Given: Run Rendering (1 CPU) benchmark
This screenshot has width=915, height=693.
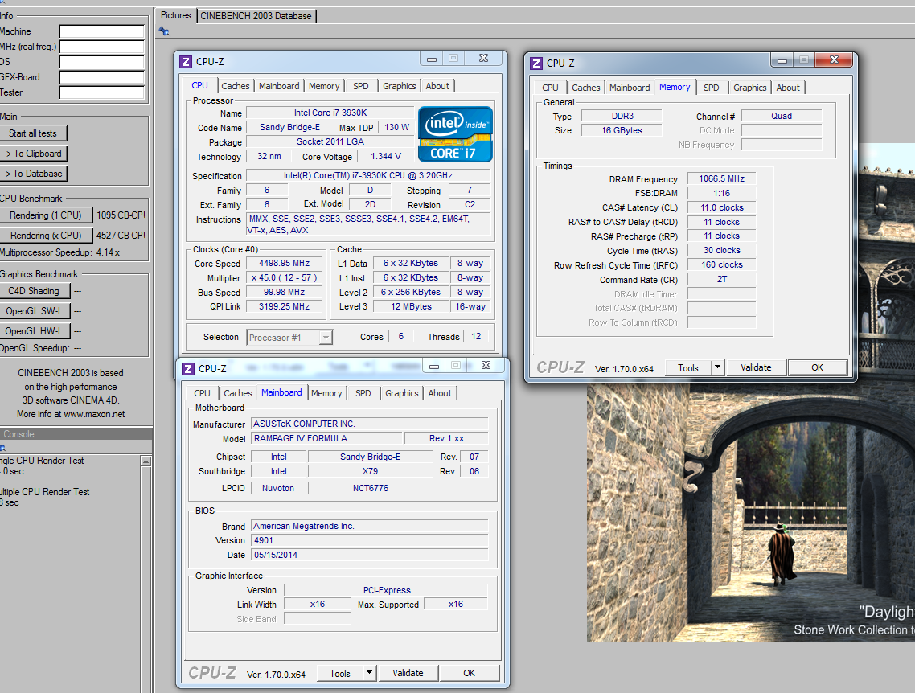Looking at the screenshot, I should (46, 215).
